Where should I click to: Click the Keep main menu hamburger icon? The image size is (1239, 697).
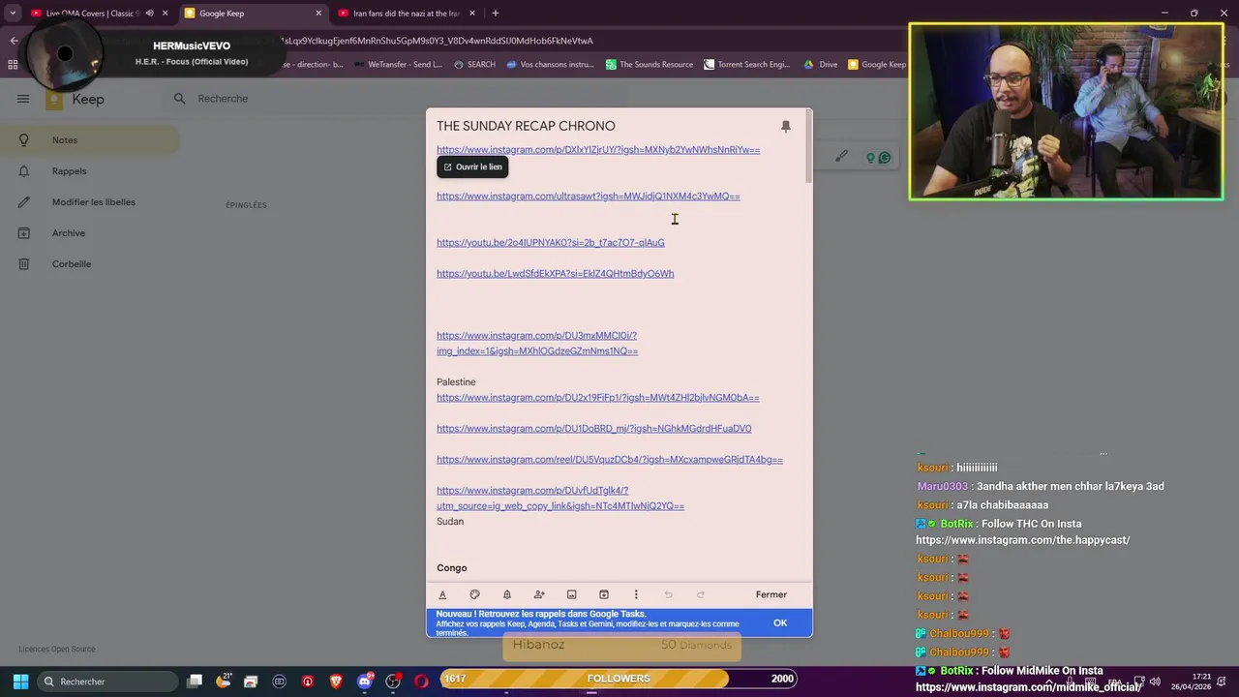tap(23, 99)
